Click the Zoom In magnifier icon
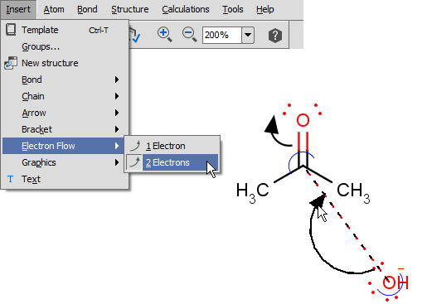This screenshot has height=304, width=427. 165,35
